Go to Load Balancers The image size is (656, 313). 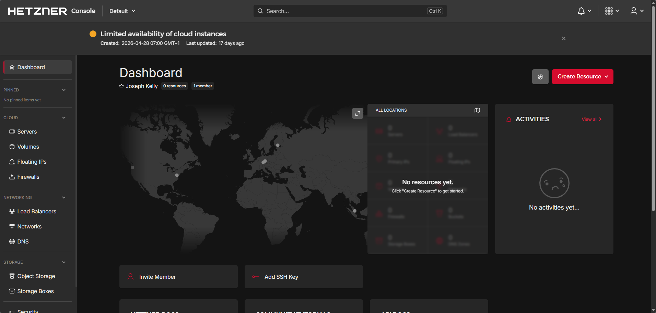click(x=38, y=211)
